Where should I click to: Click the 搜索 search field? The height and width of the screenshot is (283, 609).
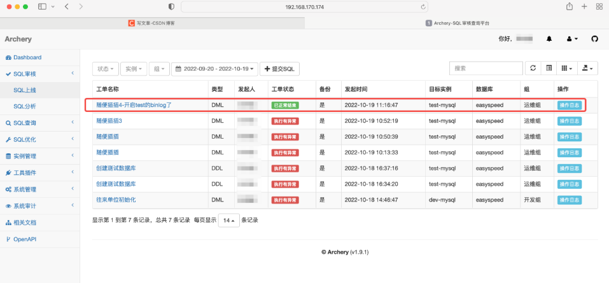[486, 68]
